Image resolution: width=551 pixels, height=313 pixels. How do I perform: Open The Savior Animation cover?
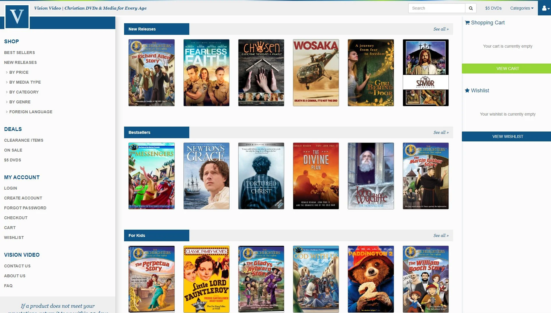point(425,73)
